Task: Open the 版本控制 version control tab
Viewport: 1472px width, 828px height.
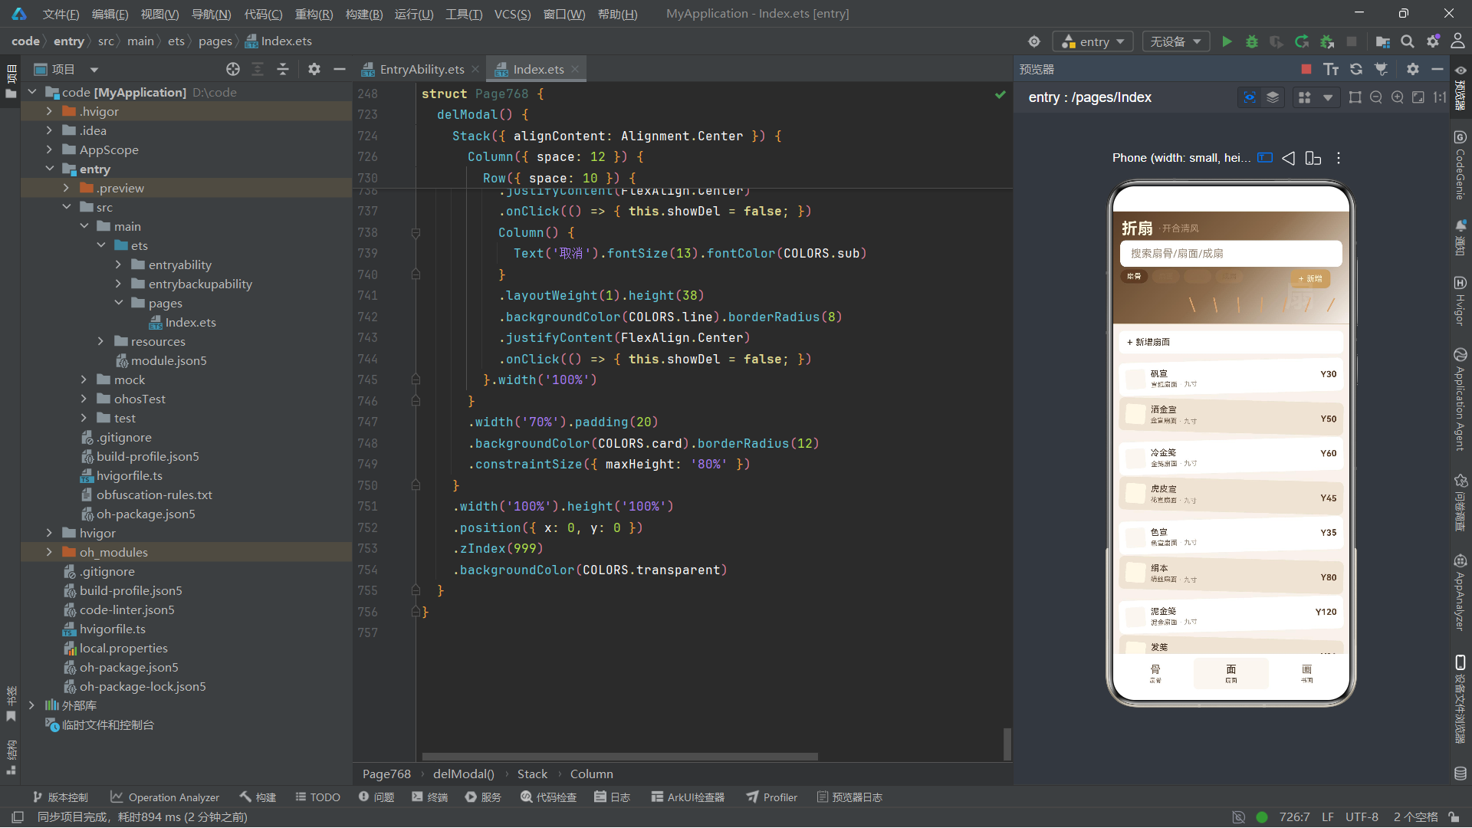Action: pyautogui.click(x=61, y=797)
